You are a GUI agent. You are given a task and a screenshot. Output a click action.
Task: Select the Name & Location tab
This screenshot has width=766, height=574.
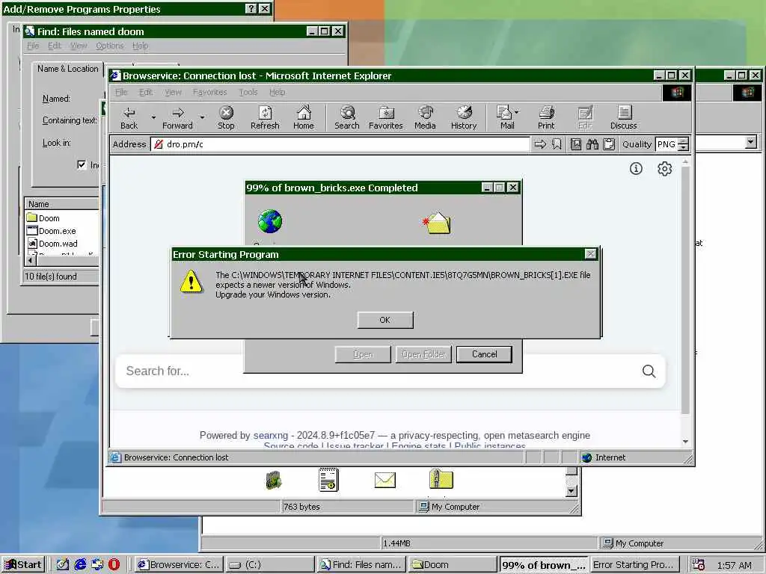67,69
